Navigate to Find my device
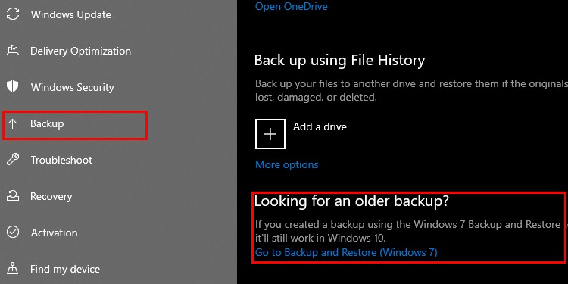 (65, 269)
